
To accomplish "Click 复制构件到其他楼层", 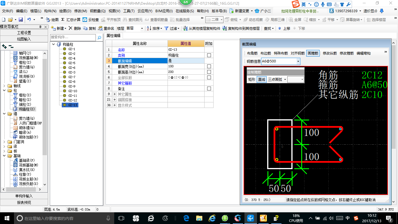I will tap(241, 28).
